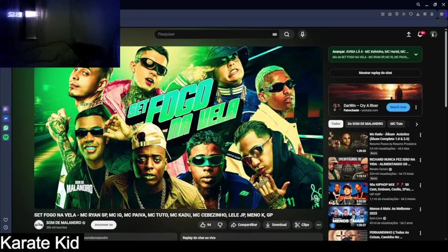
Task: Select the MC Tuto filter chip
Action: (x=396, y=124)
